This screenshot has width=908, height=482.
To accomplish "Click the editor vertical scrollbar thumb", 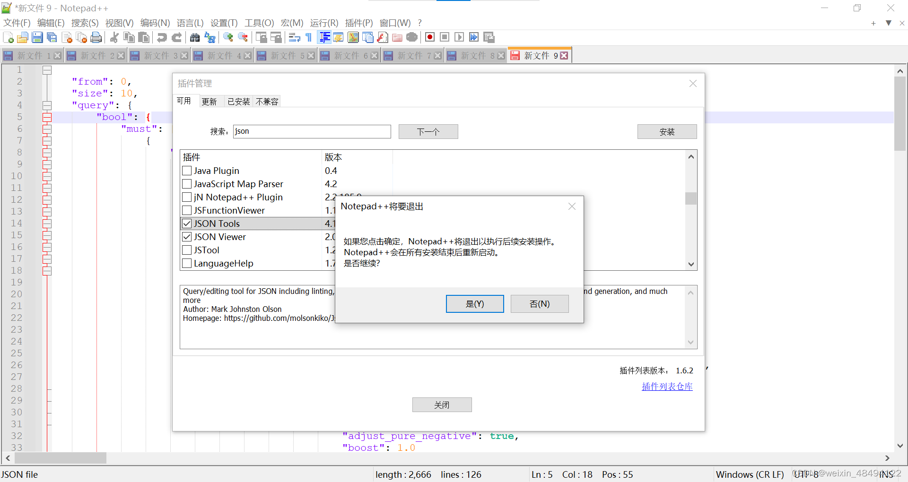I will pyautogui.click(x=900, y=113).
